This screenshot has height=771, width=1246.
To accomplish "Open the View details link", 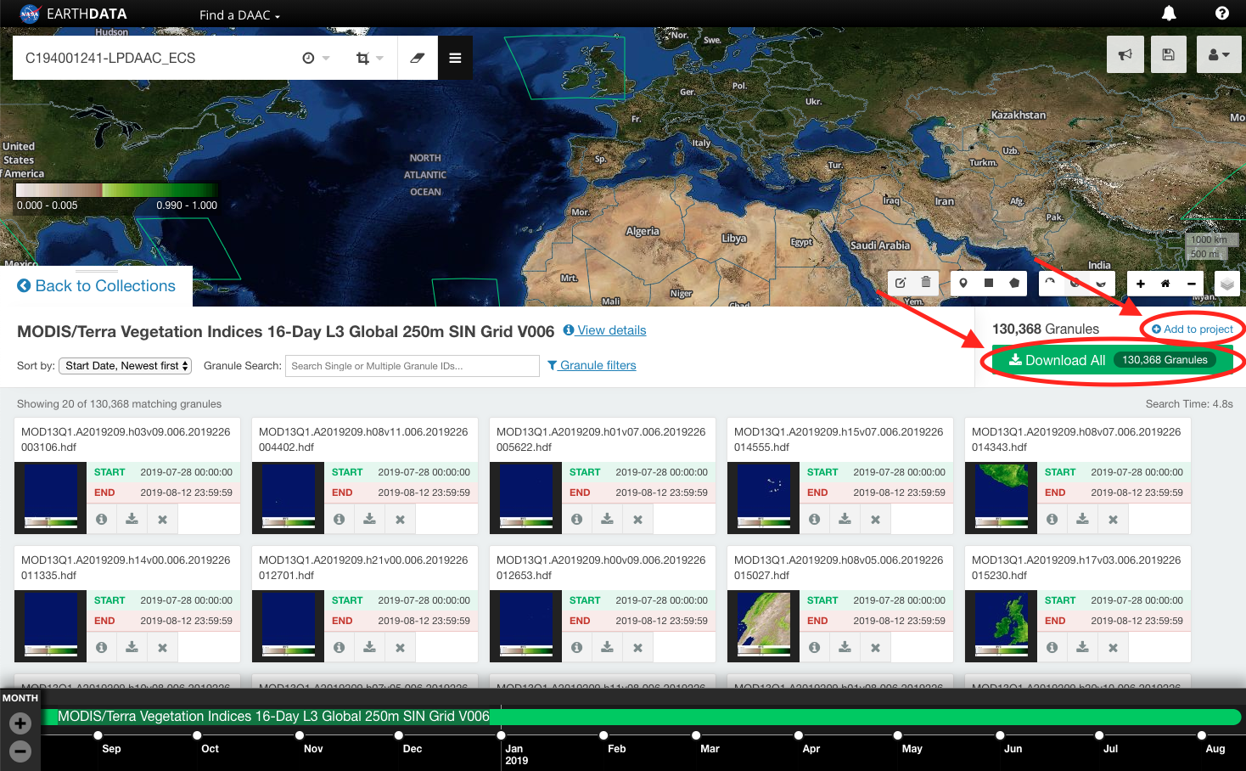I will coord(604,330).
